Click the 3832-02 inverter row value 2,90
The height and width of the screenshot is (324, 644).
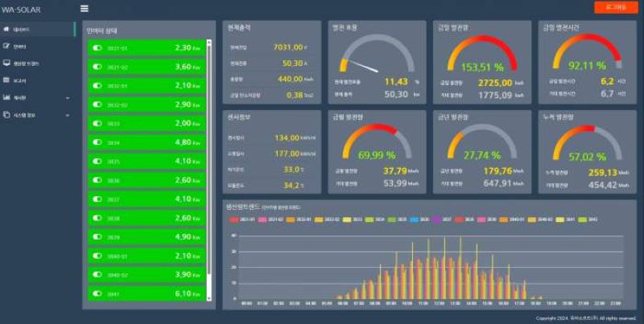click(x=182, y=105)
